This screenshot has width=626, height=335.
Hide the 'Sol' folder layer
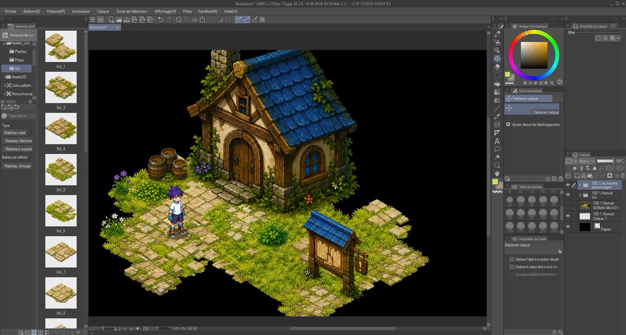coord(568,195)
